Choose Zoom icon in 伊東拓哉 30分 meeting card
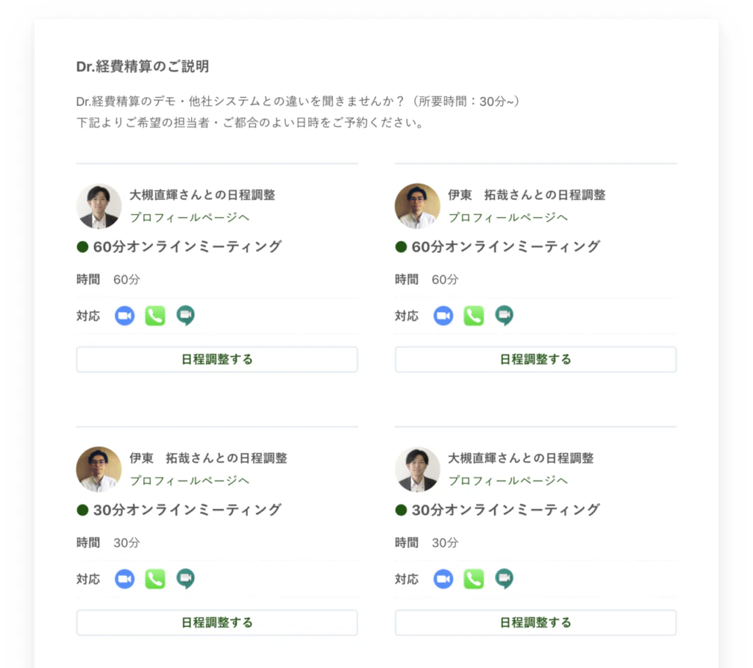Screen dimensions: 753x668 tap(125, 580)
